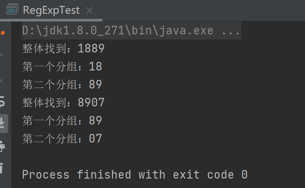
Task: Click the down arrow in console sidebar
Action: [2, 80]
